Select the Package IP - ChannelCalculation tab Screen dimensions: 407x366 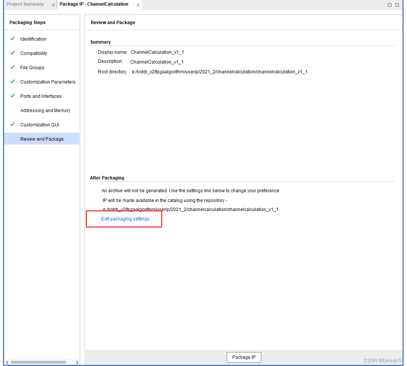[x=94, y=4]
